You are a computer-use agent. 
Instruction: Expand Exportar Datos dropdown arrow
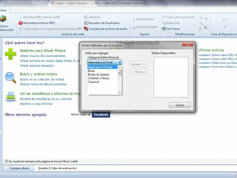tap(157, 19)
